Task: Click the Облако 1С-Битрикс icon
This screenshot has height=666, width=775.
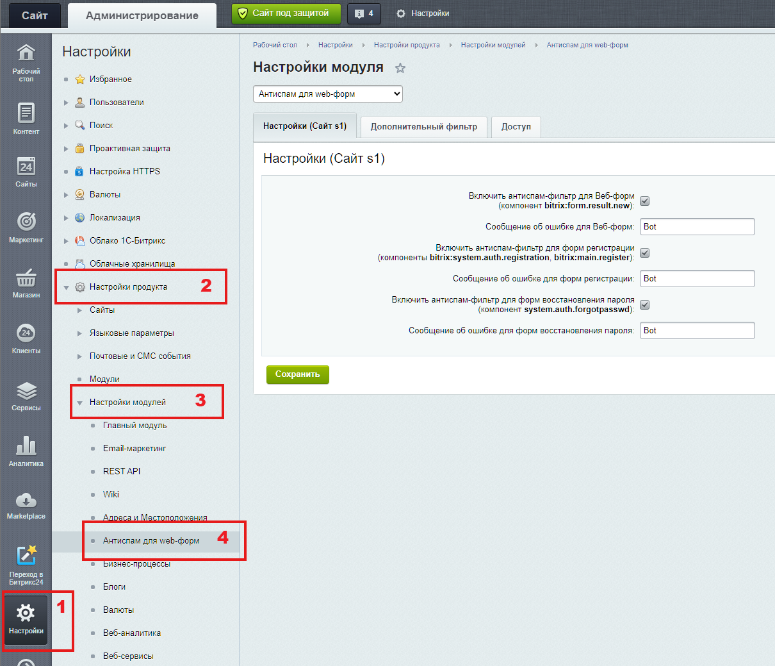Action: pos(80,240)
